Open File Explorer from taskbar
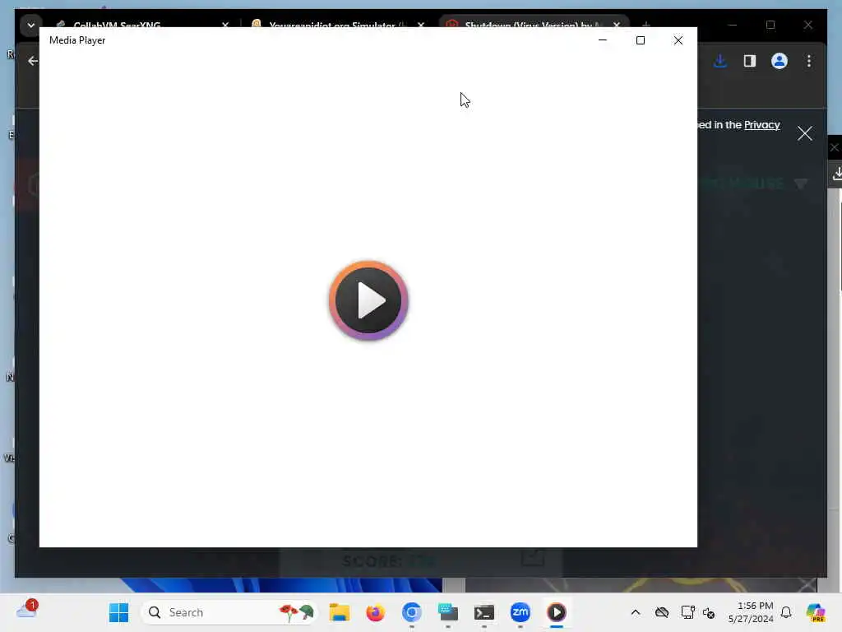 [340, 612]
